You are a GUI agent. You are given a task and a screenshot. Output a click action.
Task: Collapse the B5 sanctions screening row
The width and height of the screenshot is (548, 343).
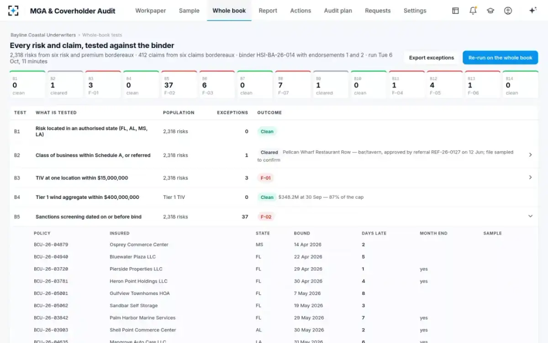pos(530,216)
